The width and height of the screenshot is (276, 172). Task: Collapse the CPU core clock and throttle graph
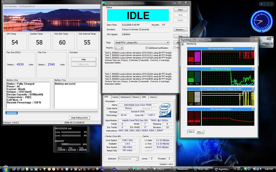253,49
